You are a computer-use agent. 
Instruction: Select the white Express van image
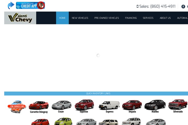point(109,105)
